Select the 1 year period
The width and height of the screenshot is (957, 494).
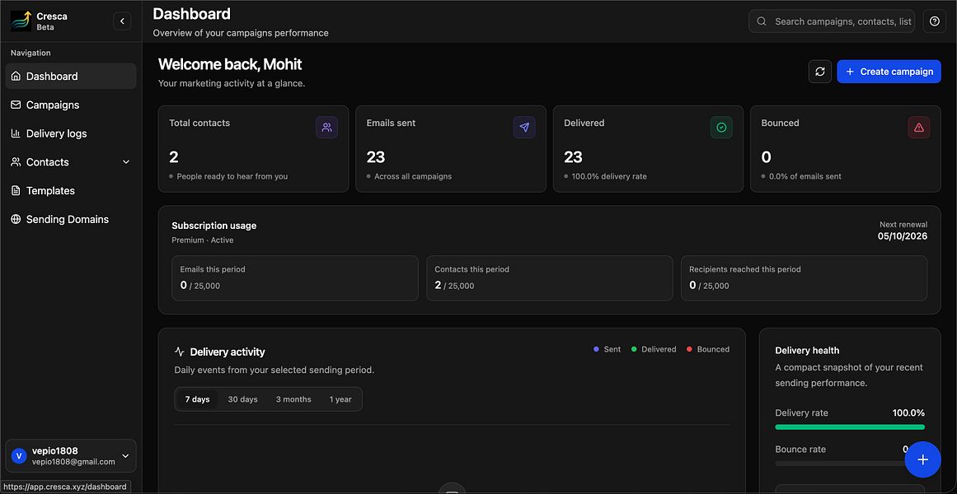pyautogui.click(x=340, y=399)
